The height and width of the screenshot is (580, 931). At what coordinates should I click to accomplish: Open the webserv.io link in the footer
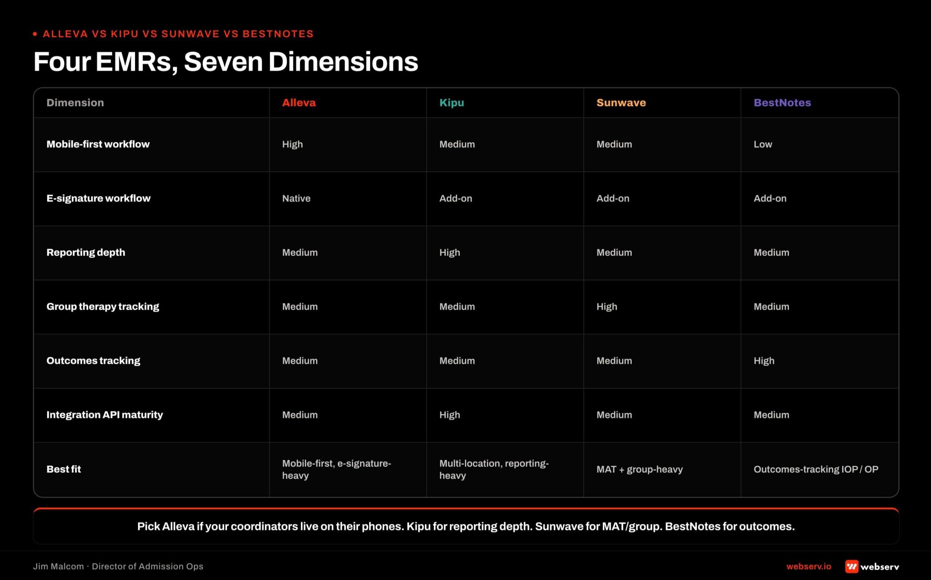[x=809, y=566]
